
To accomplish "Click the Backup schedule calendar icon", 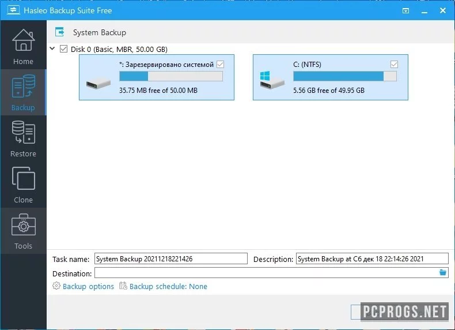I will click(123, 286).
